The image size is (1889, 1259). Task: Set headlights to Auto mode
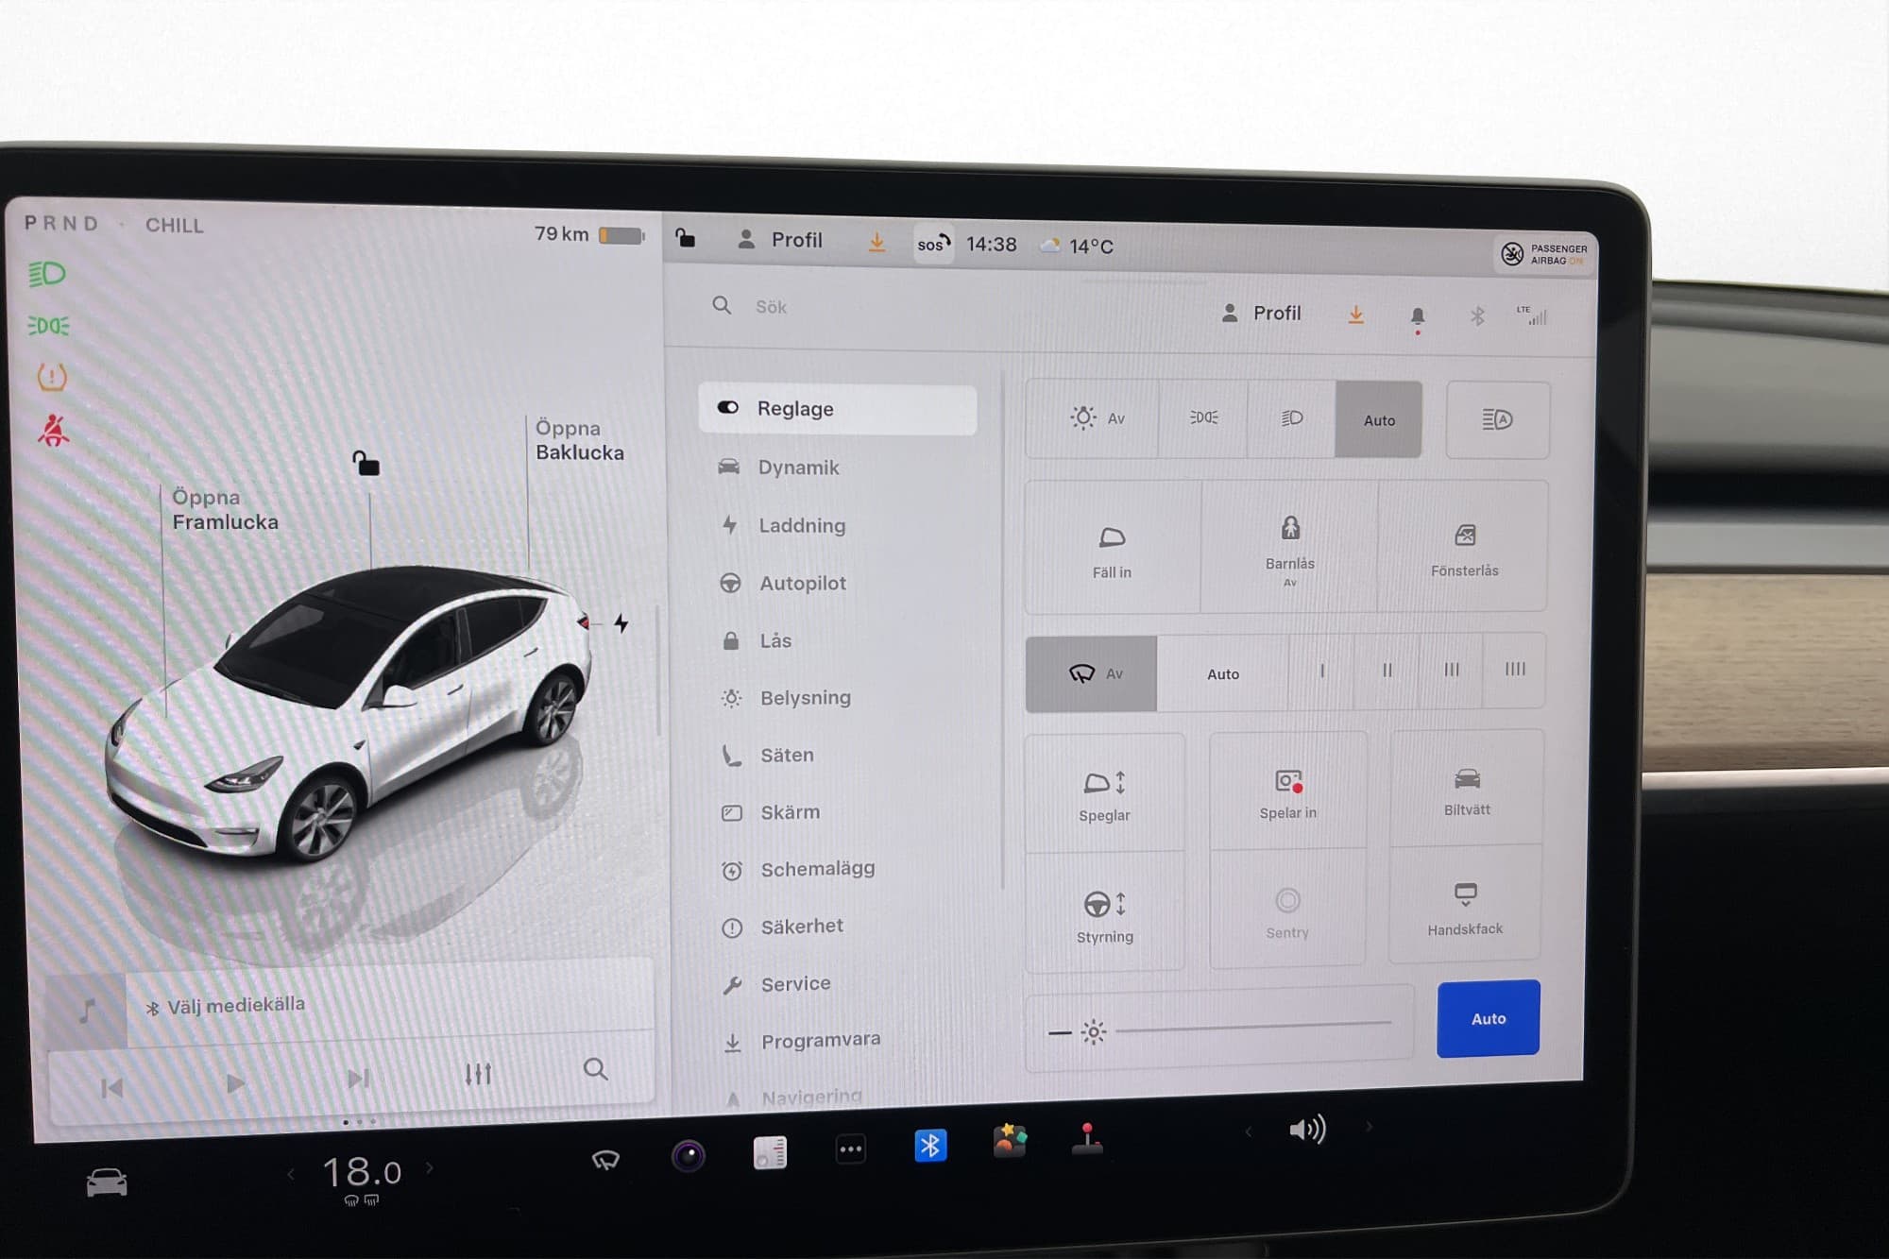[1378, 420]
